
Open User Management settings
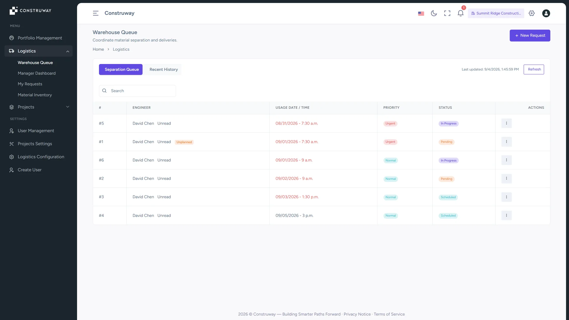39,131
